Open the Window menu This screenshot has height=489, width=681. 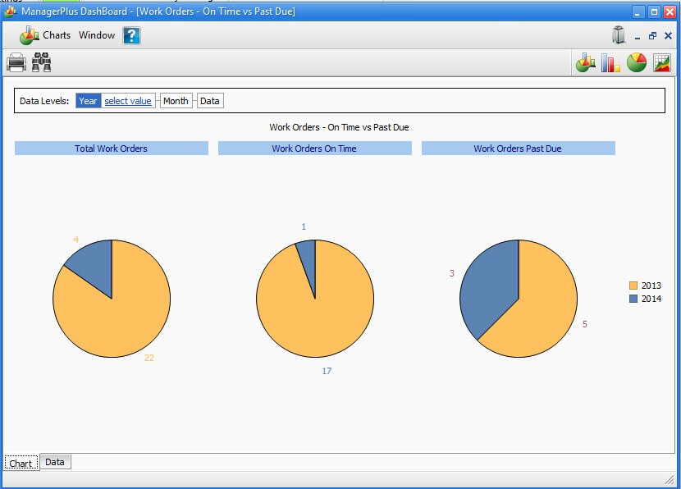coord(97,35)
